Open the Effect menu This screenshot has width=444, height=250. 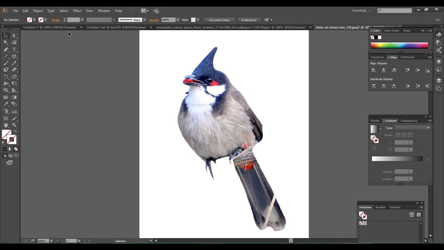[77, 11]
